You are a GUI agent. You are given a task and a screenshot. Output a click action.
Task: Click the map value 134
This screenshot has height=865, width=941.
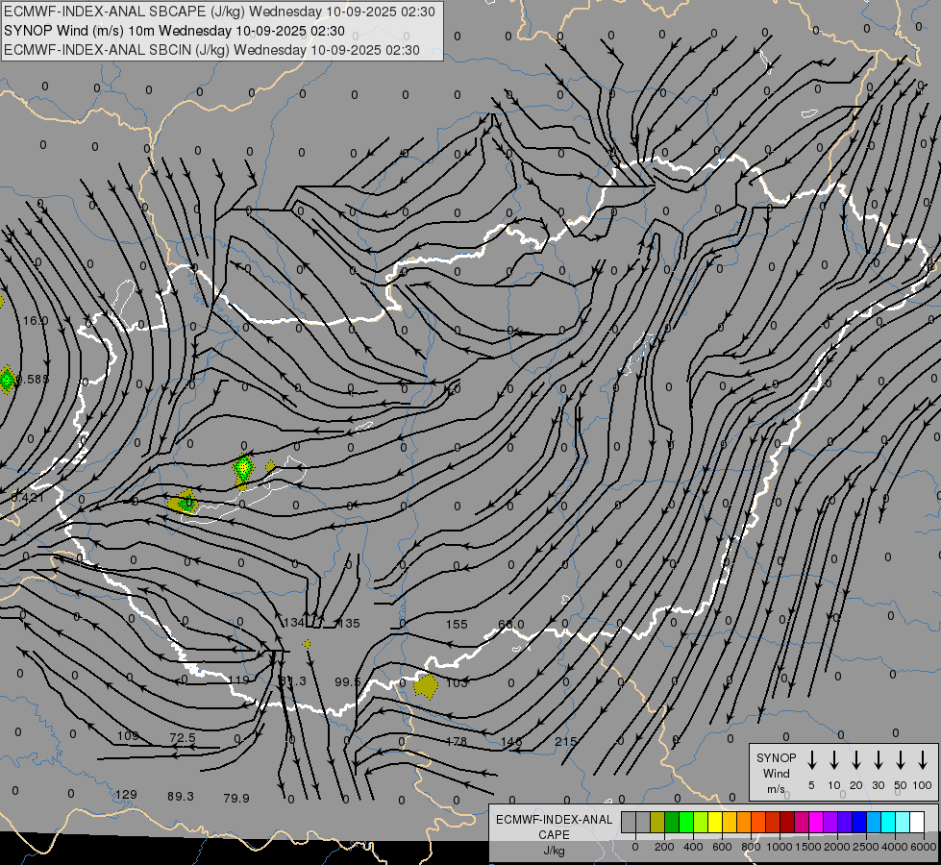294,623
